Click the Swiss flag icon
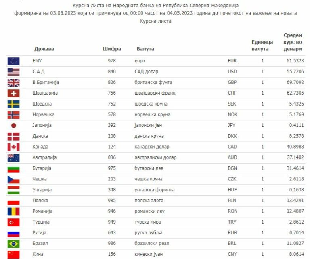 [x=13, y=93]
